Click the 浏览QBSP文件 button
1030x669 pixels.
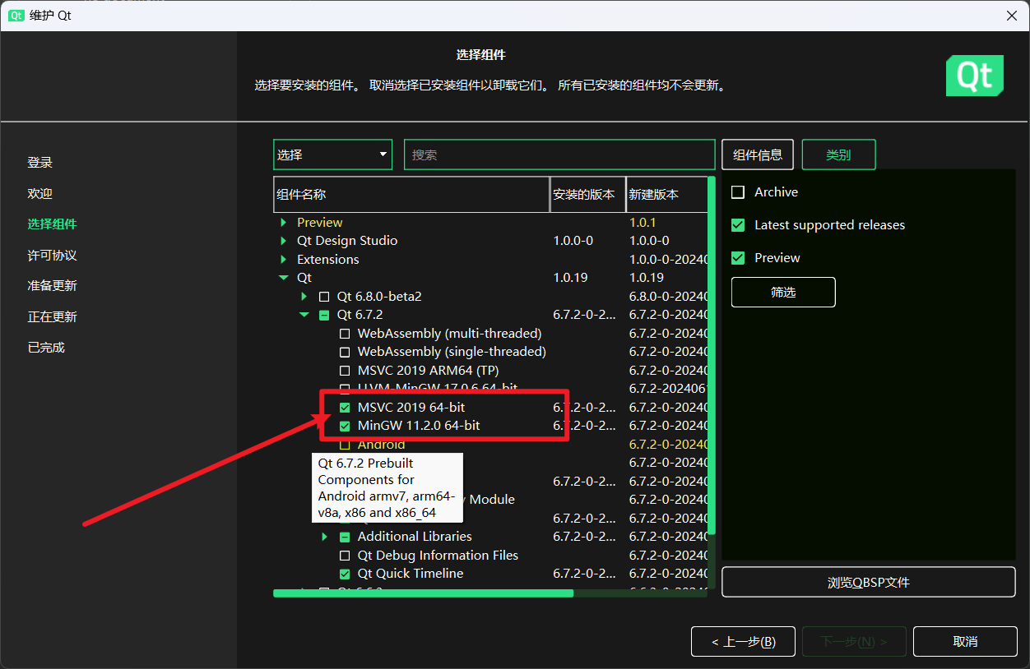coord(868,583)
